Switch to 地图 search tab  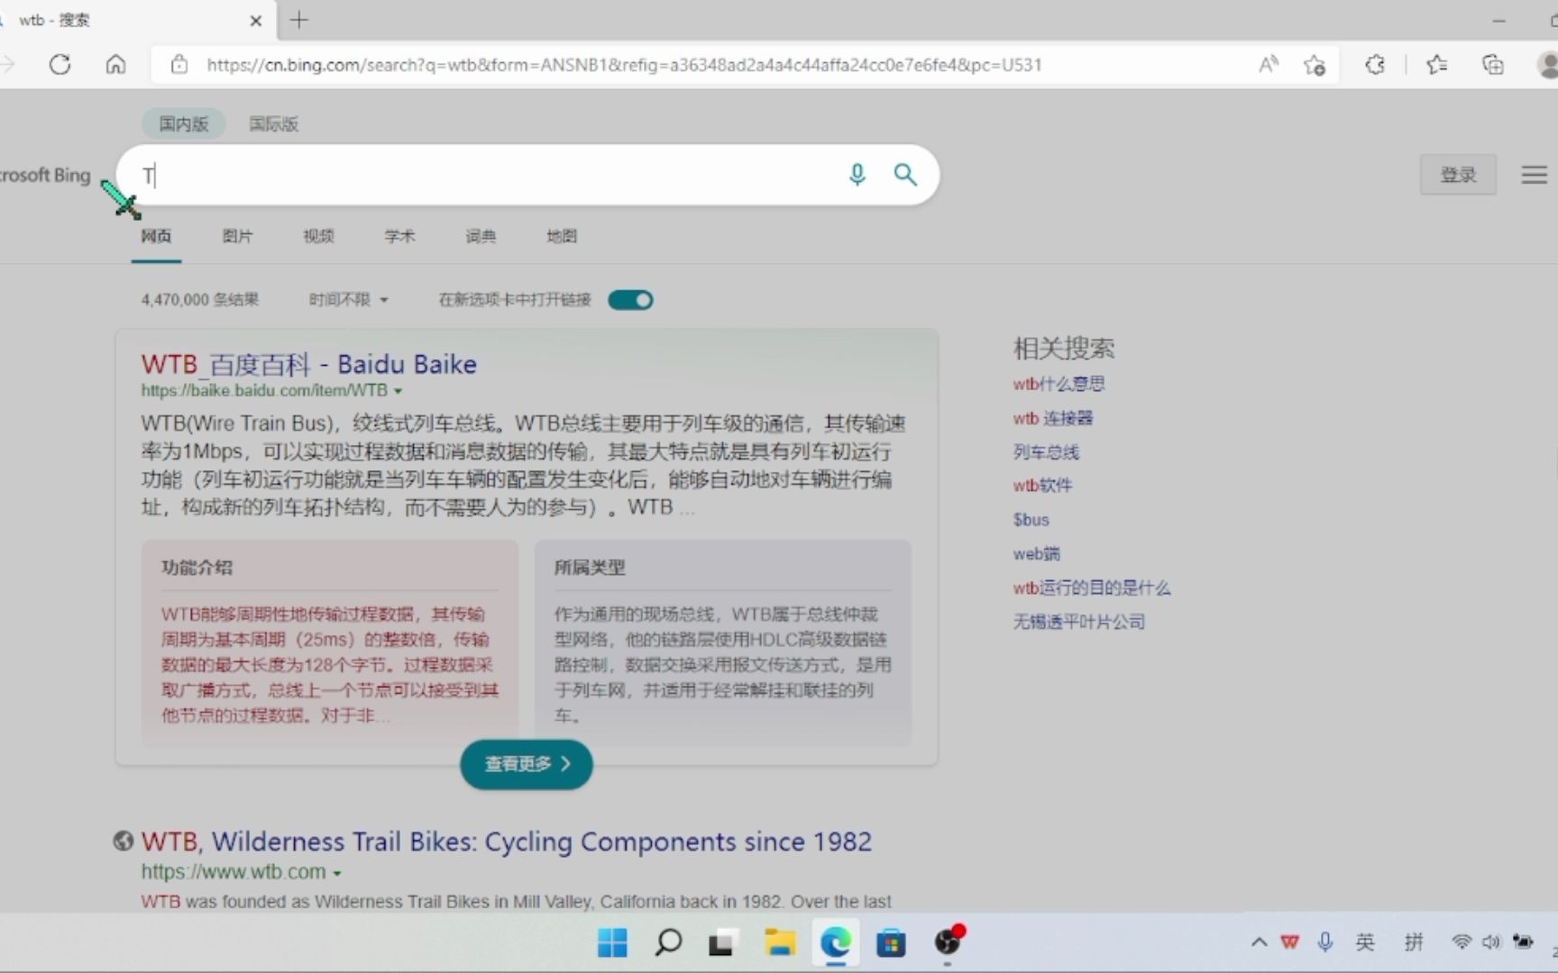562,236
